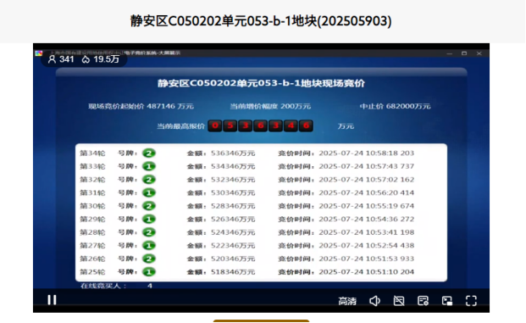The width and height of the screenshot is (526, 323).
Task: Click the amount 530346万元
Action: point(233,192)
